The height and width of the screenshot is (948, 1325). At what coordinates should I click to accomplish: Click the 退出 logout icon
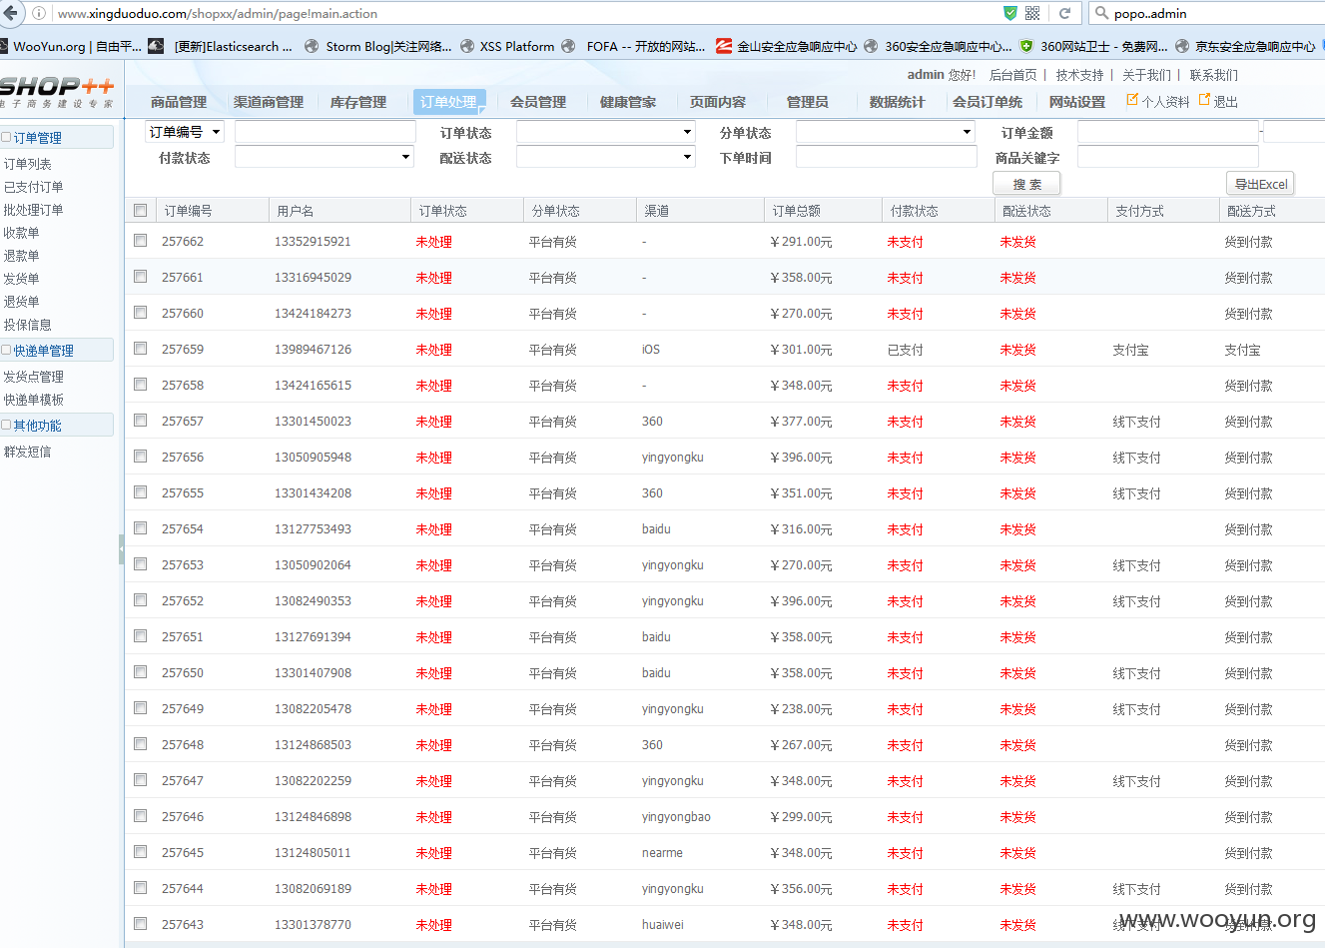(1204, 100)
